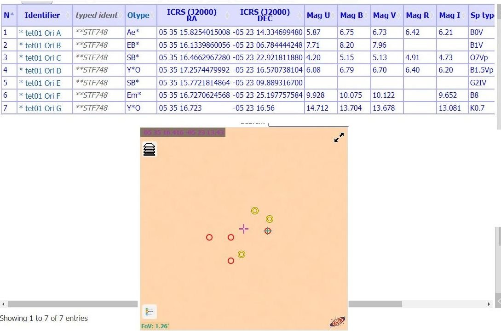501x331 pixels.
Task: Click the 'Showing 1 to 7 of 7 entries' text
Action: pyautogui.click(x=44, y=318)
